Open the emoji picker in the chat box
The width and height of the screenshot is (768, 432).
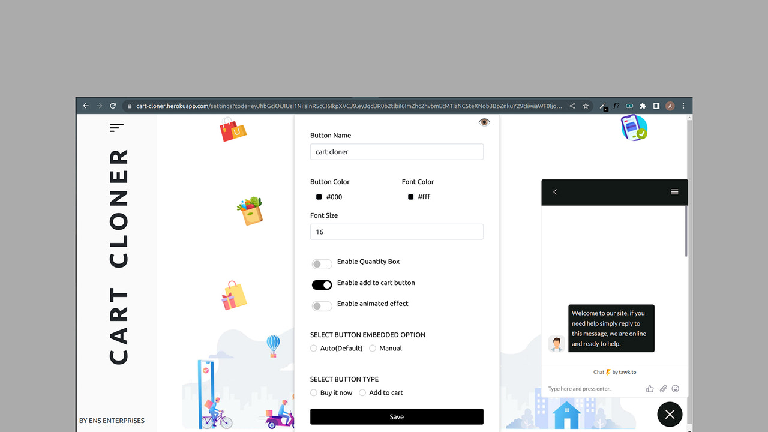(x=676, y=389)
